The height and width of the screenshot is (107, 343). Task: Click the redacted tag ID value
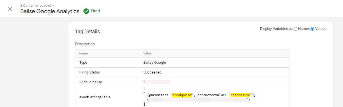pyautogui.click(x=157, y=82)
